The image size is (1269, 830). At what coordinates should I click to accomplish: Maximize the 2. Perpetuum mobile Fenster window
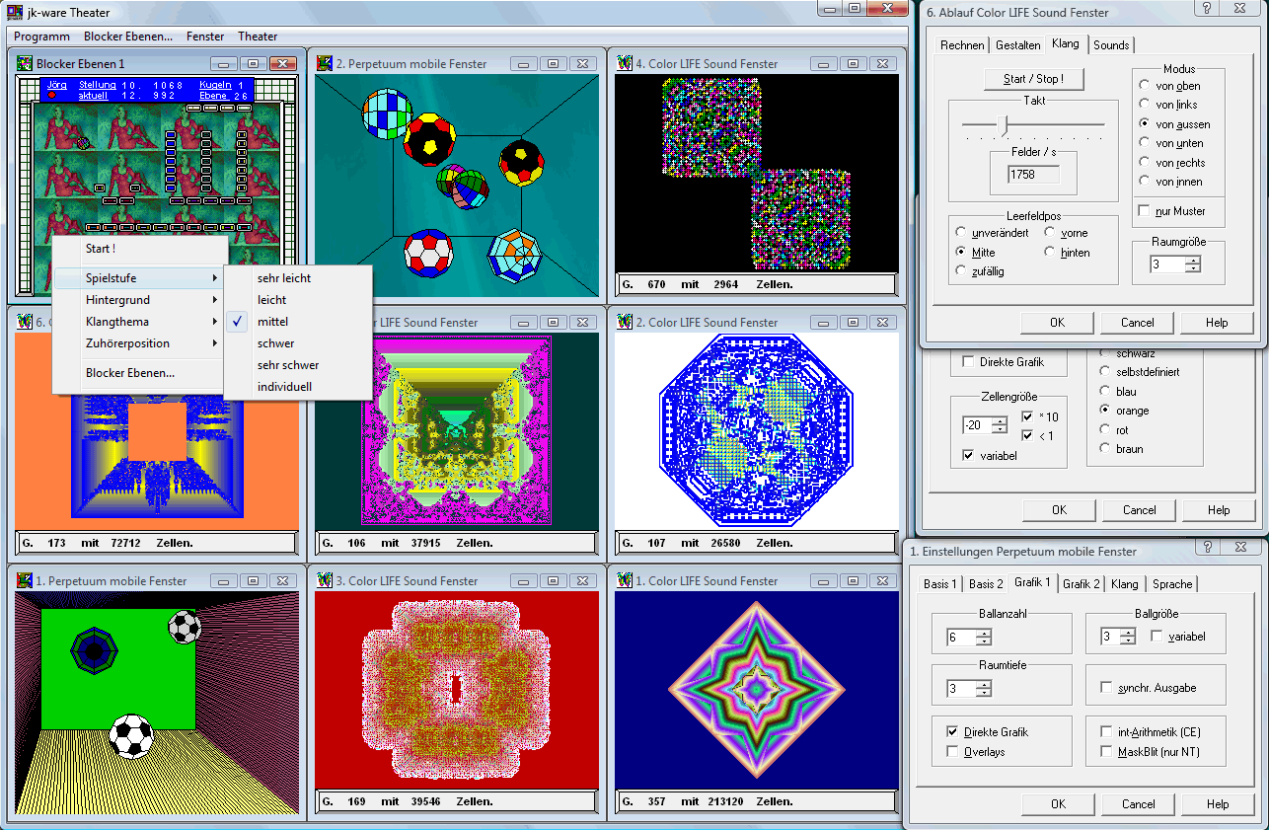tap(553, 63)
